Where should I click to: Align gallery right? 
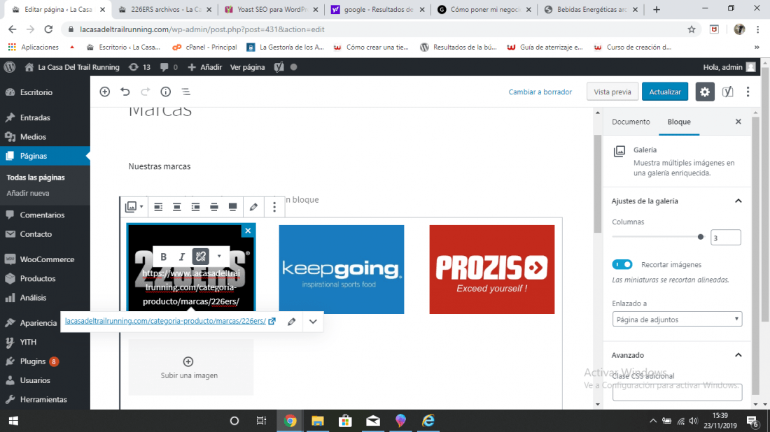coord(195,207)
